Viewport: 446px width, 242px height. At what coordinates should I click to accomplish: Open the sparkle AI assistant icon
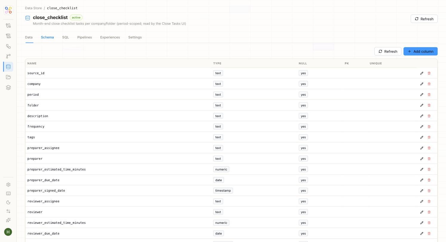(8, 220)
